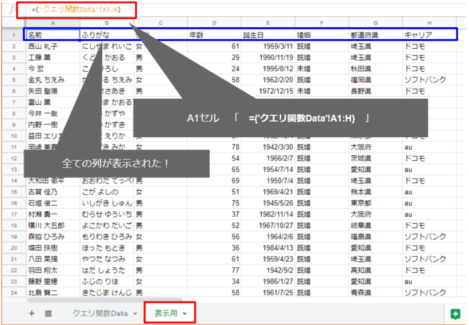Select the name cell 西山 礼子
The height and width of the screenshot is (325, 469).
tap(53, 46)
